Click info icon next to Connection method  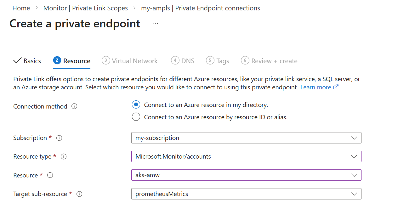[x=74, y=106]
